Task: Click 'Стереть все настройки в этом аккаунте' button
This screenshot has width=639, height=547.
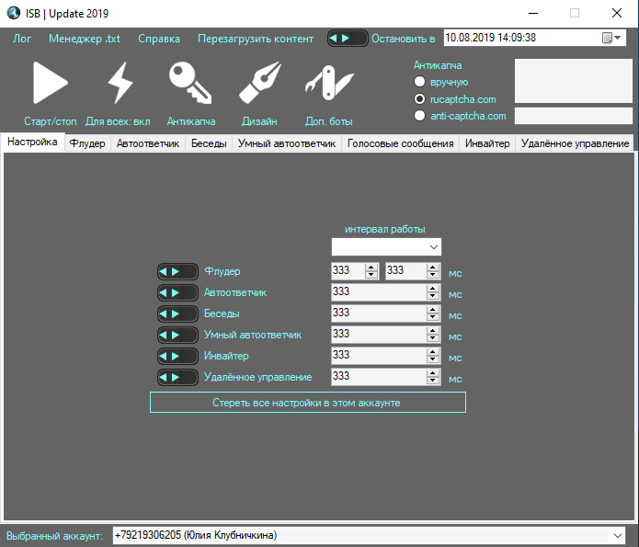Action: pos(308,403)
